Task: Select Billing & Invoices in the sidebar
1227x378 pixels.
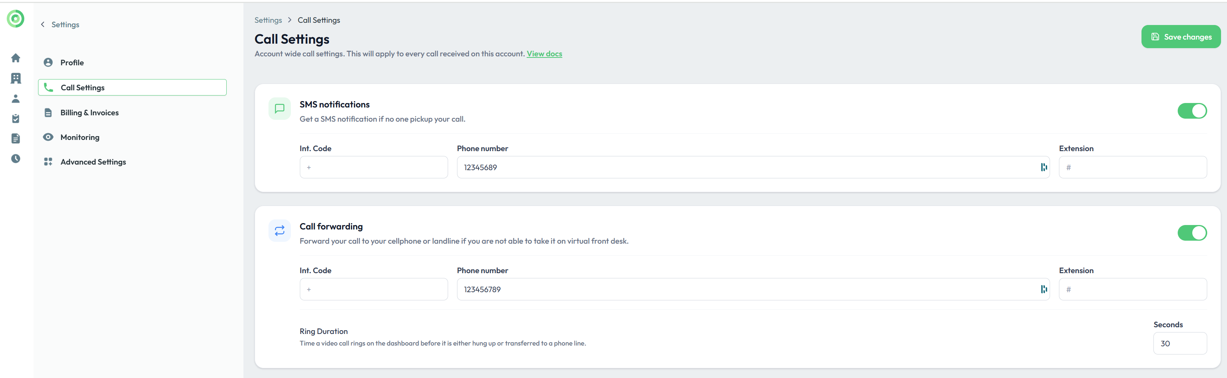Action: [x=89, y=112]
